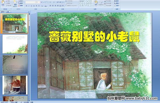Click Convert to SmartArt
Screen dimensions: 160x103
(x=72, y=5)
